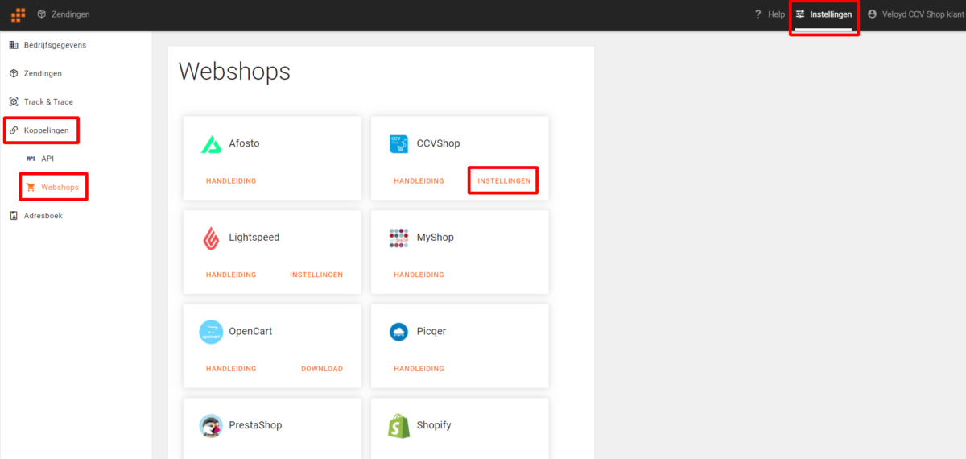966x459 pixels.
Task: Click the MyShop card title
Action: click(435, 238)
